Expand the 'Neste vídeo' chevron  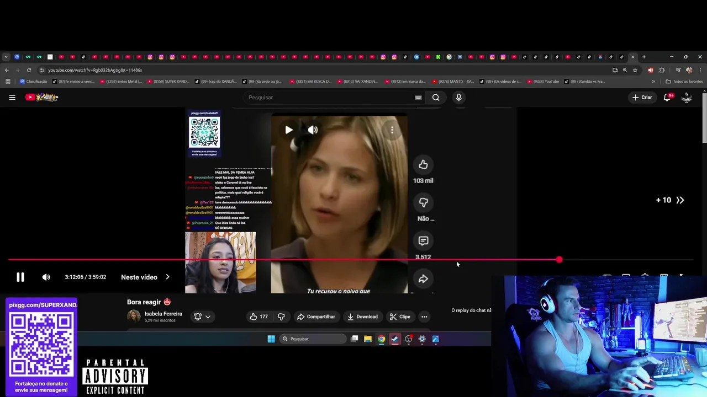167,277
